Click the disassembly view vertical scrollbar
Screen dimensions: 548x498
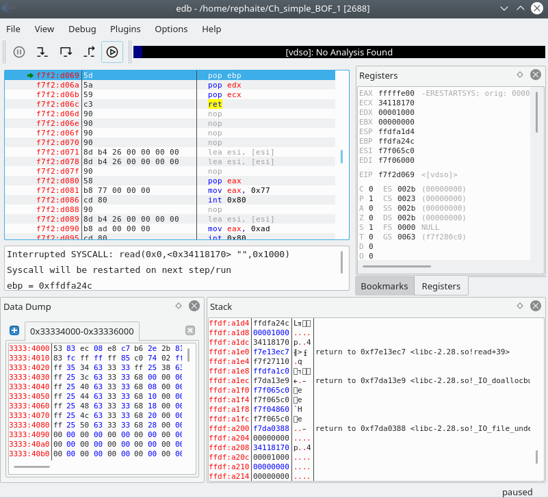(x=341, y=156)
